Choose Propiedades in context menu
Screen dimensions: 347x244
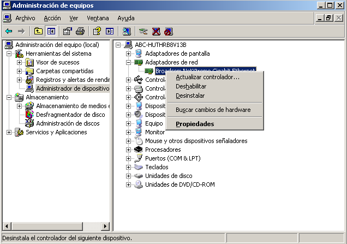click(x=214, y=124)
